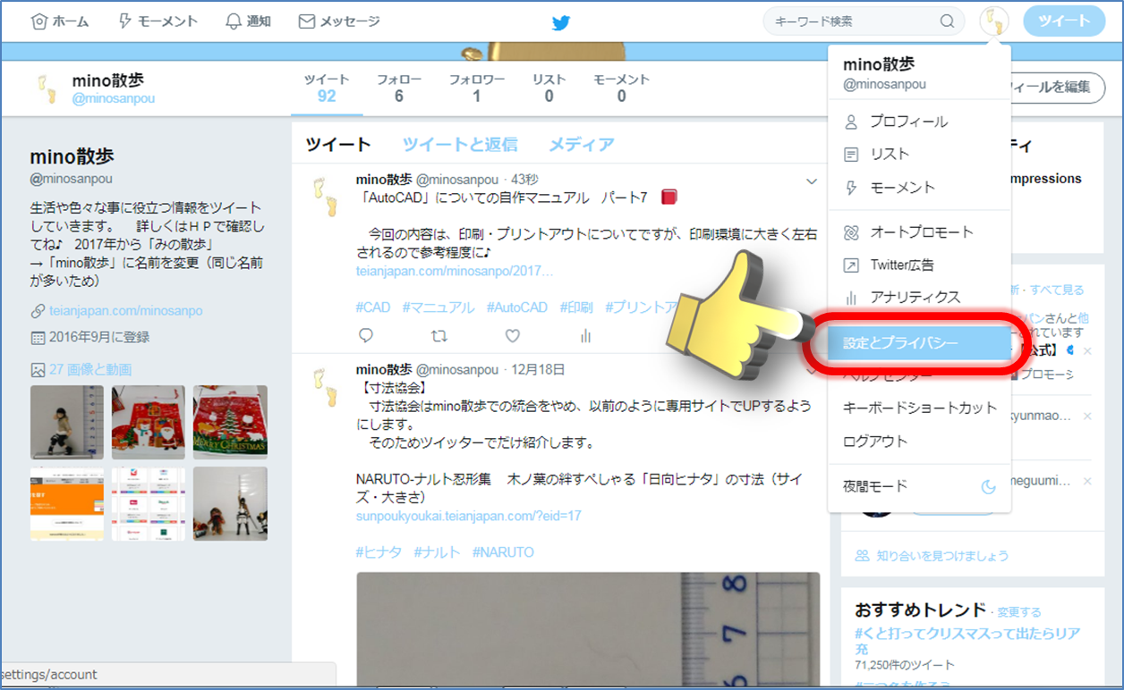This screenshot has width=1124, height=690.
Task: Switch to the メディア tab
Action: [x=581, y=144]
